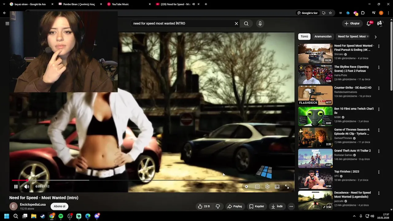Viewport: 393px width, 221px height.
Task: Show hidden system tray icons chevron
Action: tap(354, 216)
